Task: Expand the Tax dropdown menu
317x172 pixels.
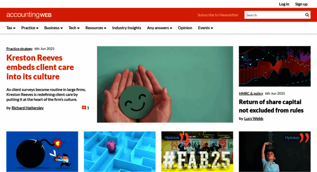Action: tap(11, 28)
